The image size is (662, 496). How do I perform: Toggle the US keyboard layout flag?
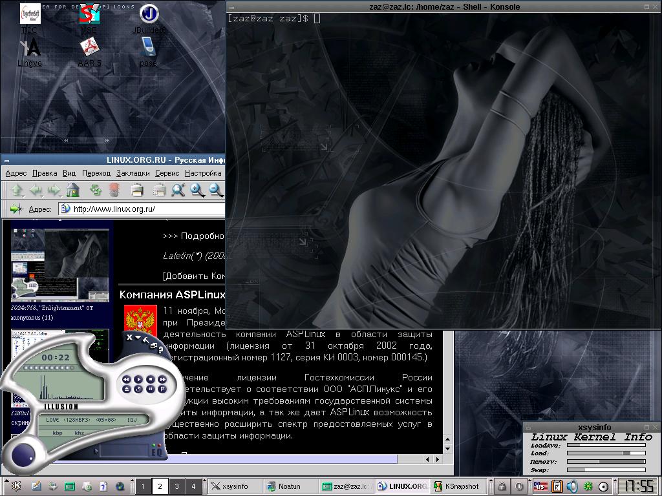(540, 486)
